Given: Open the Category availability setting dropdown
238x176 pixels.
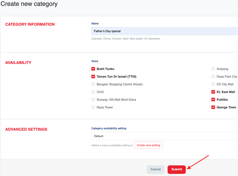Looking at the screenshot, I should 165,136.
